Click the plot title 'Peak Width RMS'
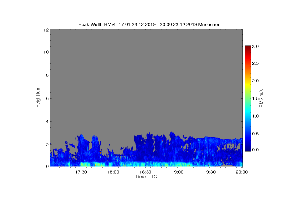The width and height of the screenshot is (300, 200). click(96, 24)
